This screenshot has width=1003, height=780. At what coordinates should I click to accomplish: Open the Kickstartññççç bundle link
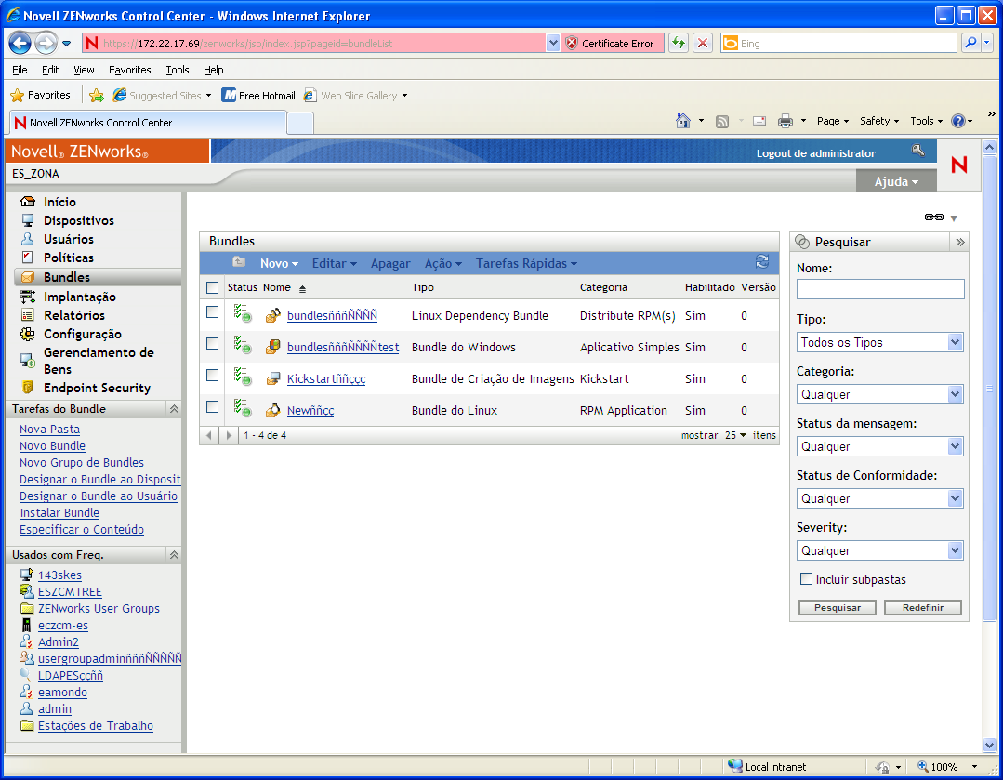(326, 378)
